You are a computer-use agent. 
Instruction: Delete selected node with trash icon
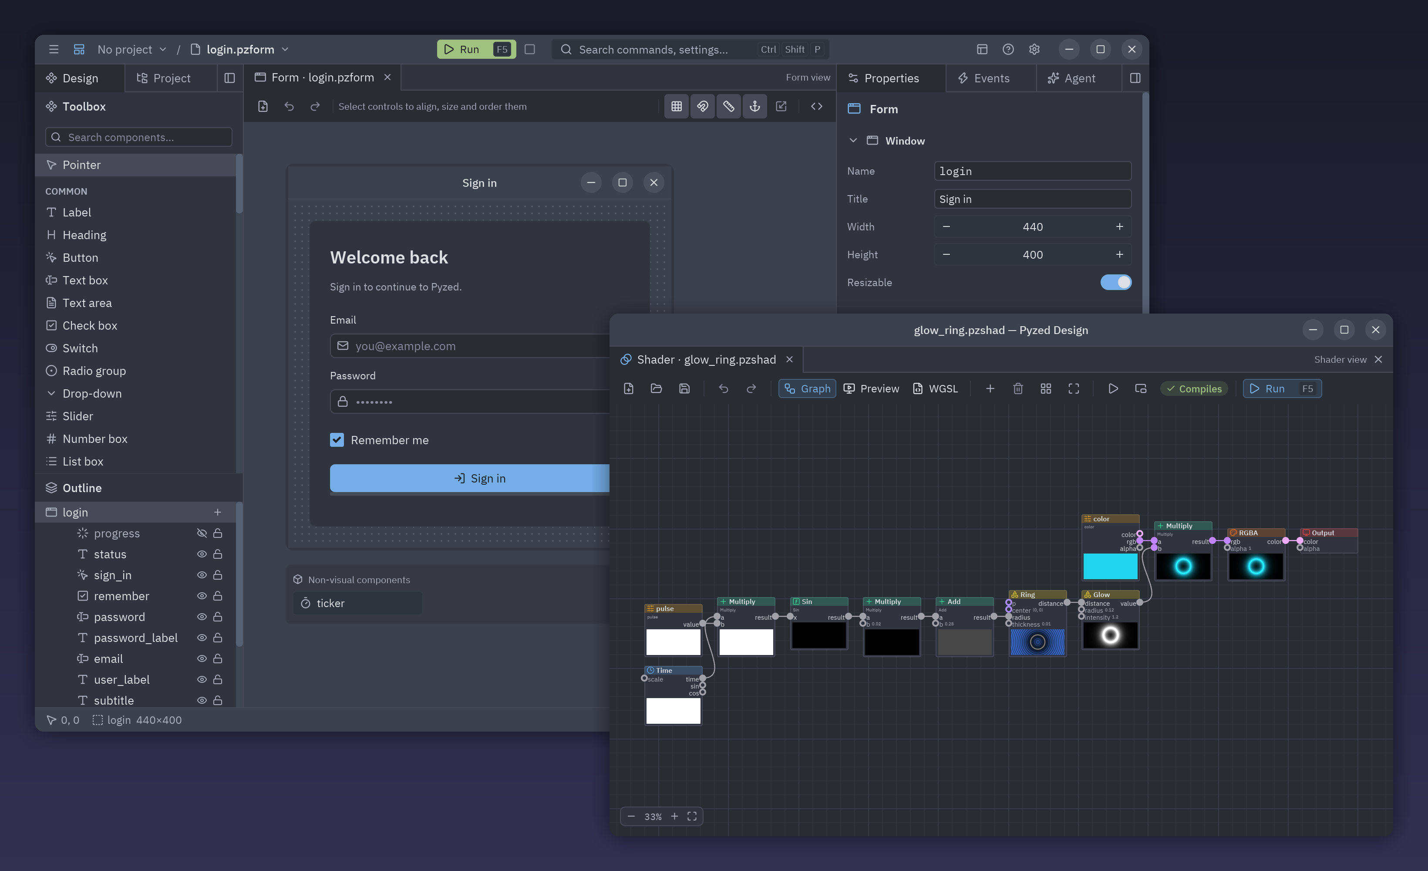1018,388
